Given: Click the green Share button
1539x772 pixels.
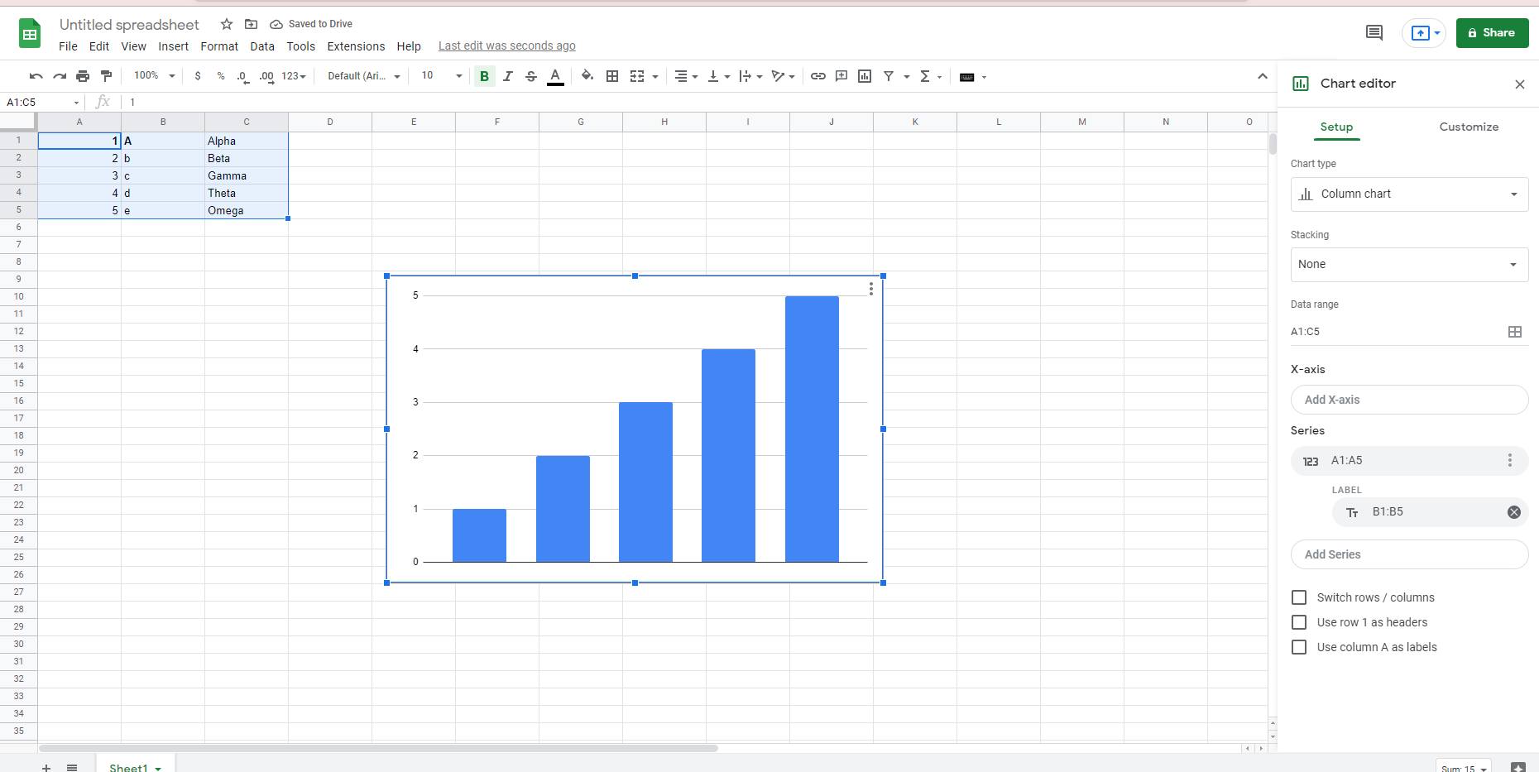Looking at the screenshot, I should [1491, 33].
